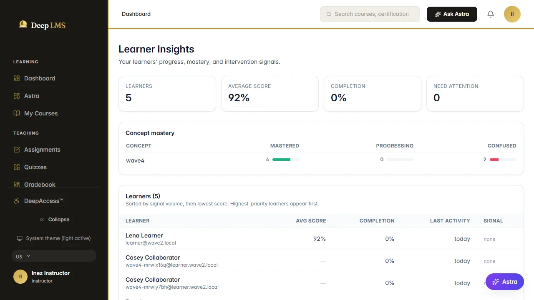This screenshot has height=300, width=534.
Task: Click Inez Instructor's sidebar avatar
Action: click(x=20, y=277)
